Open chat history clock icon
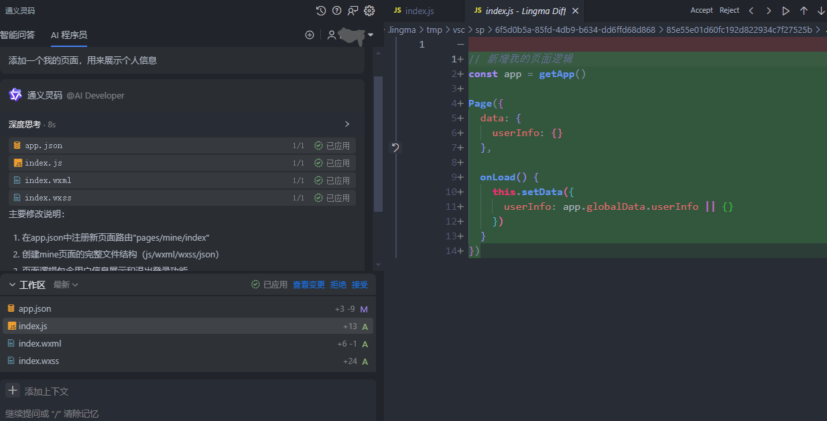 (321, 11)
